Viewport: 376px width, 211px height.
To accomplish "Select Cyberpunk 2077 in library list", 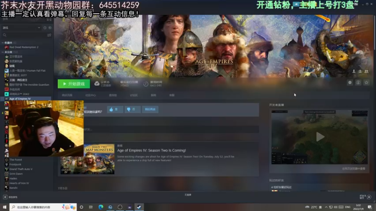I will (18, 75).
